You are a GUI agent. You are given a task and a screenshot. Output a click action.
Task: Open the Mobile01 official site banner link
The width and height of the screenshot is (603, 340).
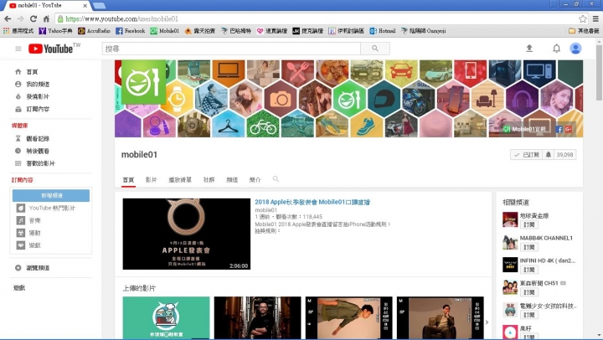pyautogui.click(x=524, y=129)
